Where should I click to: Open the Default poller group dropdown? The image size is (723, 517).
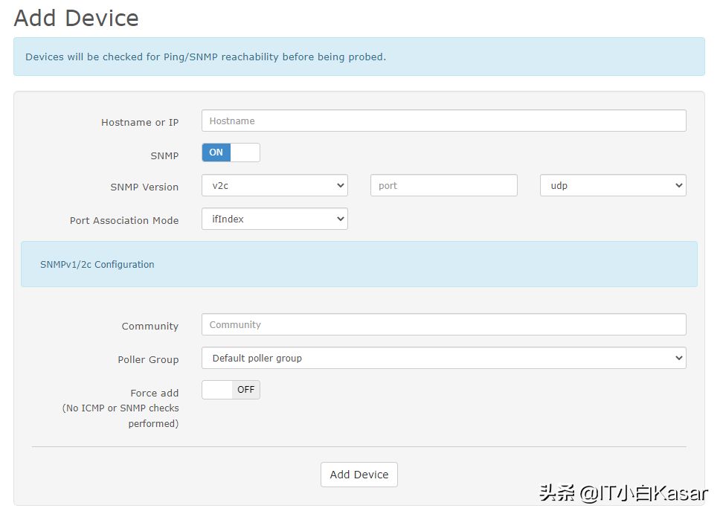click(443, 358)
